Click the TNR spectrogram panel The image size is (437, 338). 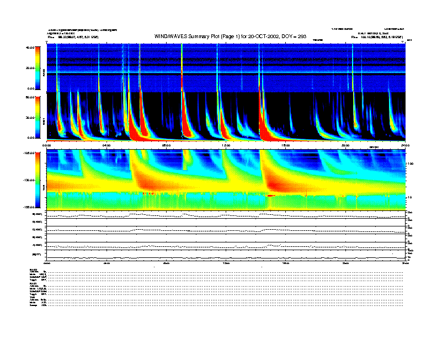(226, 180)
